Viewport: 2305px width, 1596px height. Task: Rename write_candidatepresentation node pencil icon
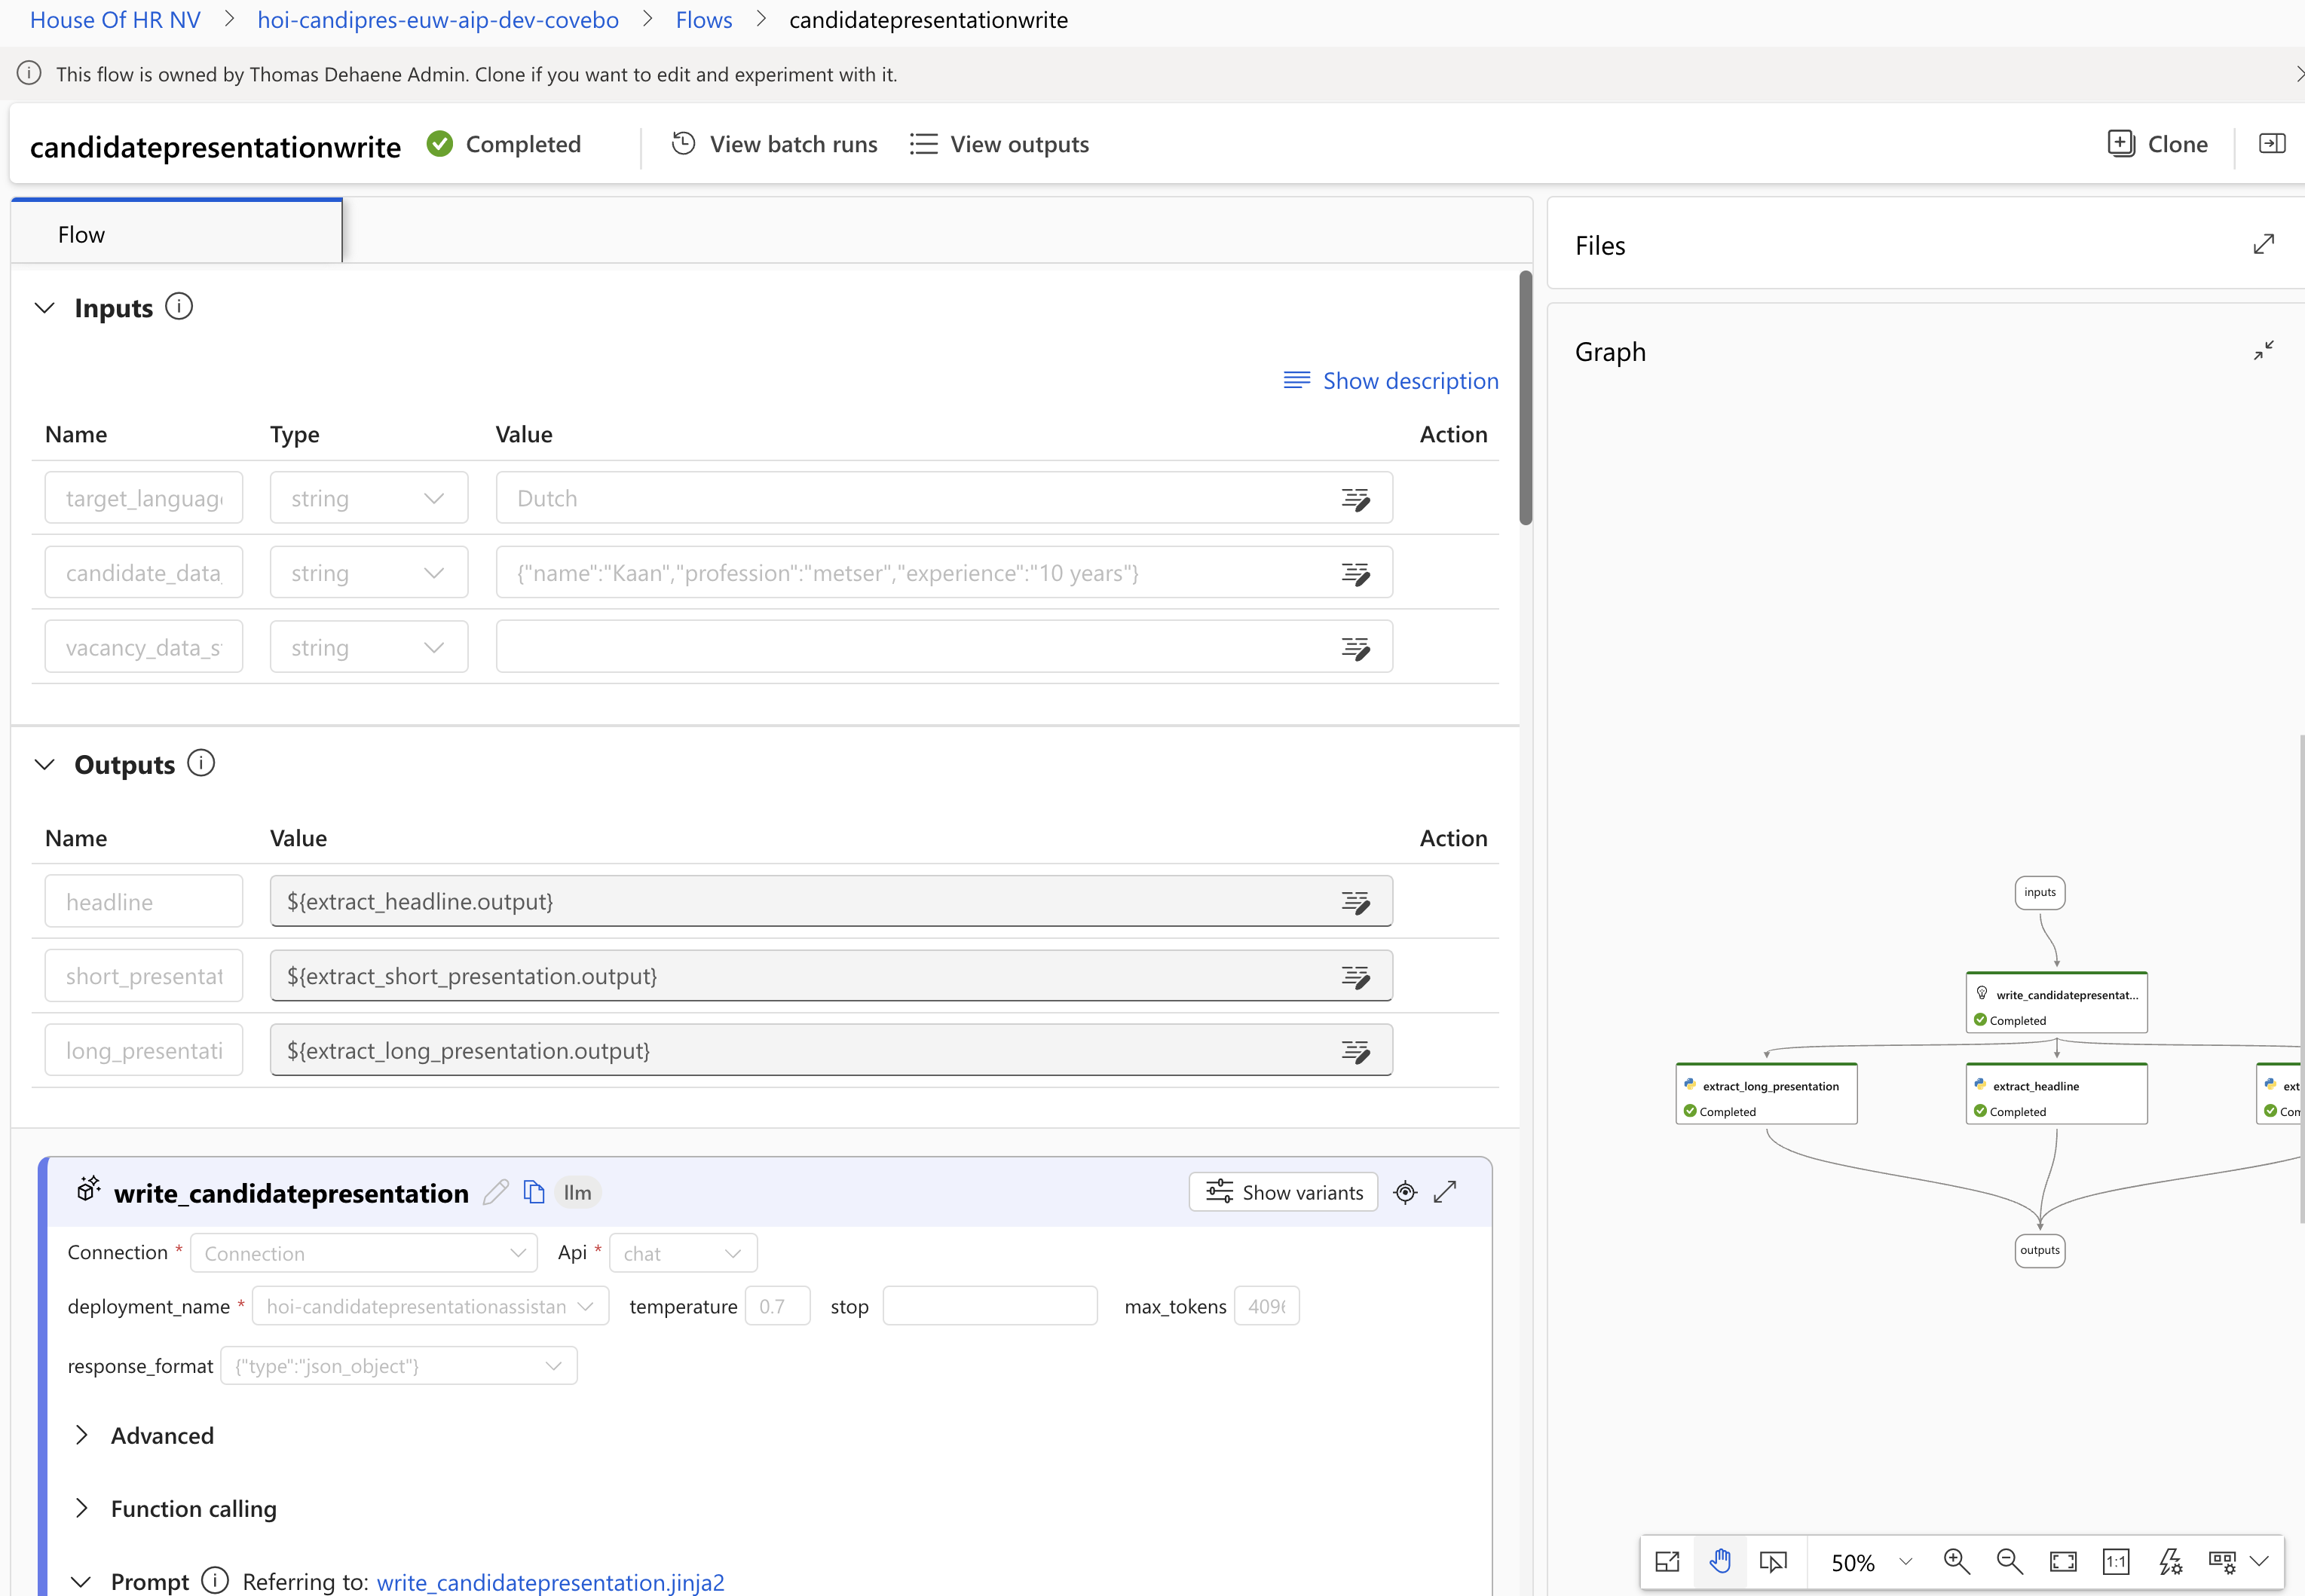point(496,1192)
